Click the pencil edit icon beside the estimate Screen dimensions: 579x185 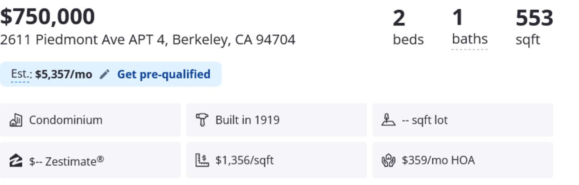click(104, 74)
